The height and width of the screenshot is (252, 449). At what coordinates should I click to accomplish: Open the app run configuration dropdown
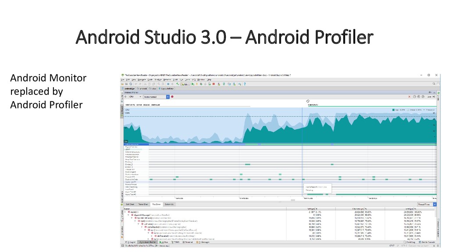coord(185,84)
